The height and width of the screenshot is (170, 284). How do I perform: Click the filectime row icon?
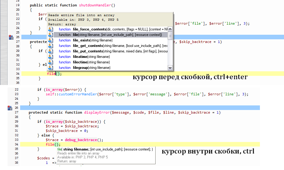pos(51,62)
